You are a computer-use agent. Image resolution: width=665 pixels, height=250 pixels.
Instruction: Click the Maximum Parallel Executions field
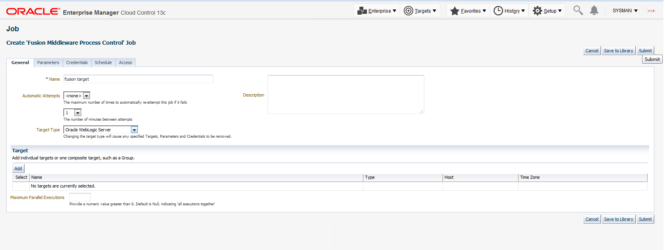(80, 197)
